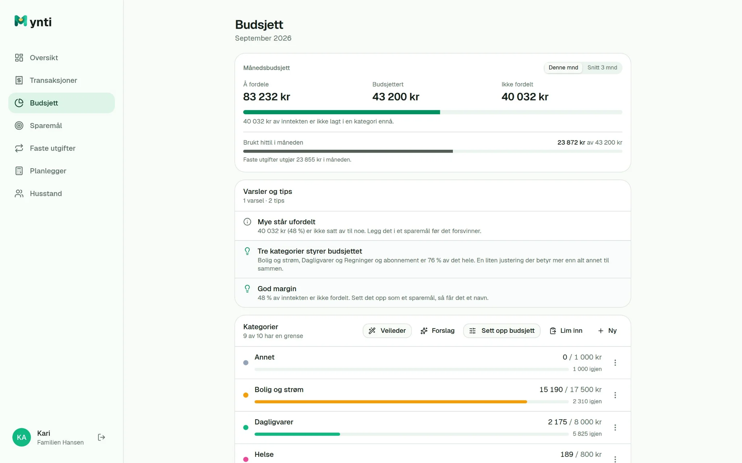Switch to Snitt 3 mnd view

point(602,68)
